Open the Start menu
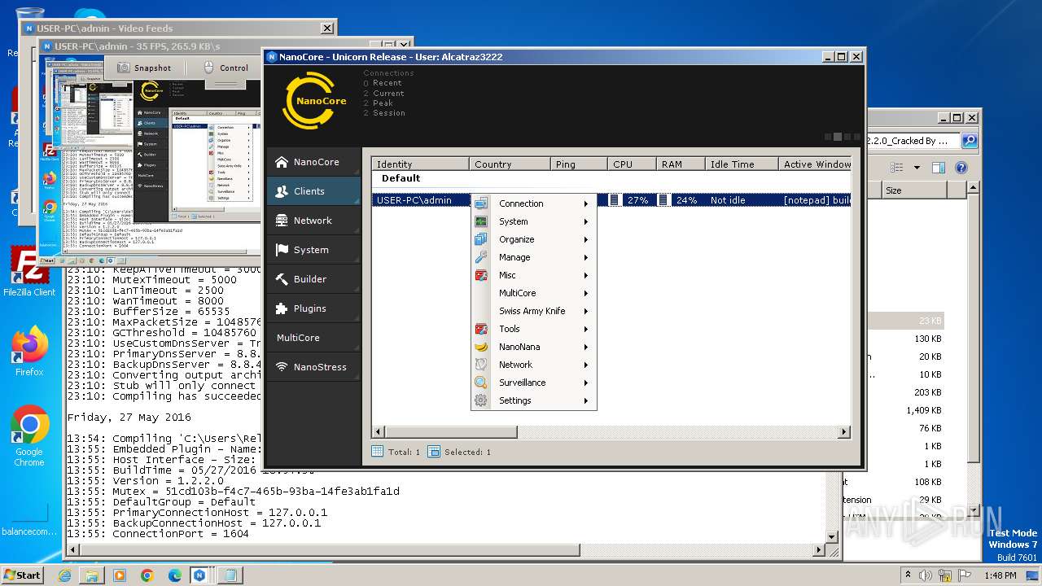1042x586 pixels. (23, 575)
